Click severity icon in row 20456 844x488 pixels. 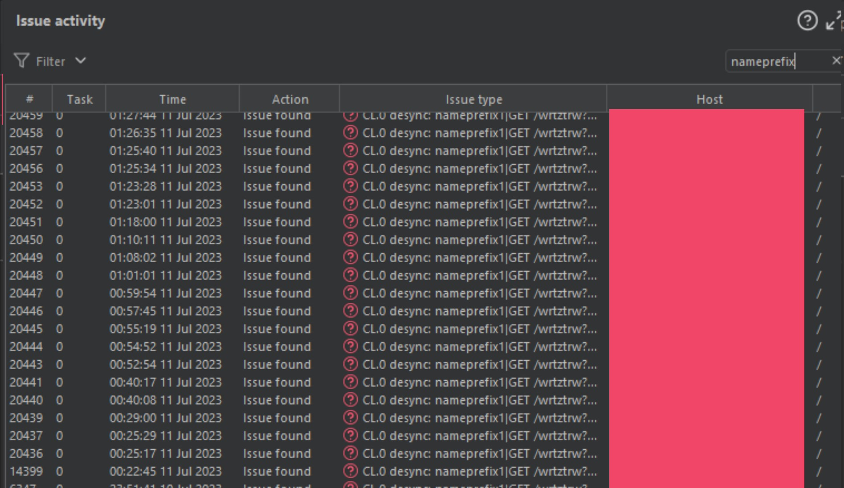[x=351, y=168]
